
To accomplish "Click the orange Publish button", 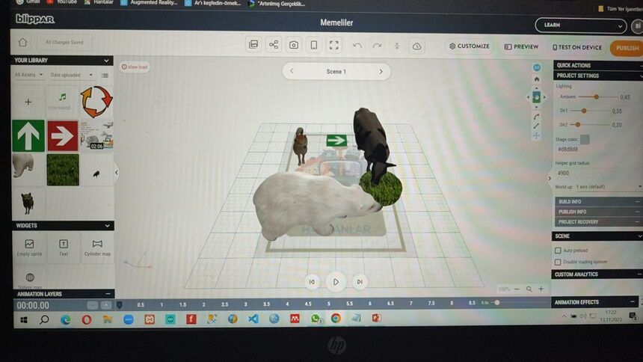I will point(626,48).
